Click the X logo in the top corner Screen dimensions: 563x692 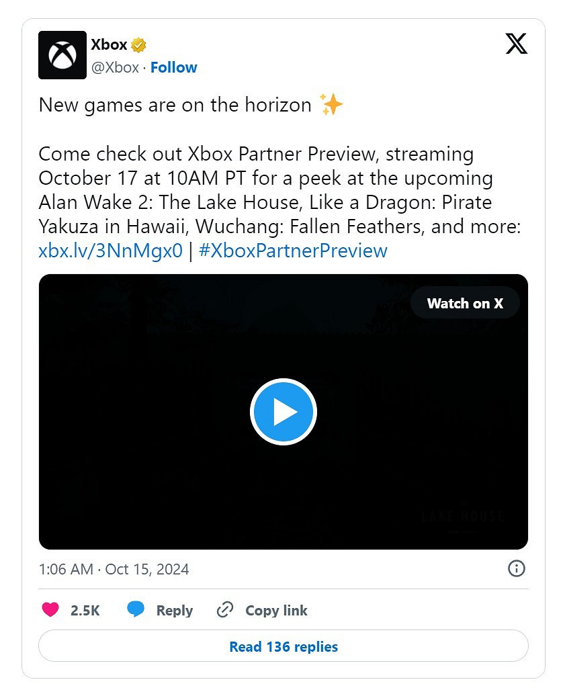point(515,43)
